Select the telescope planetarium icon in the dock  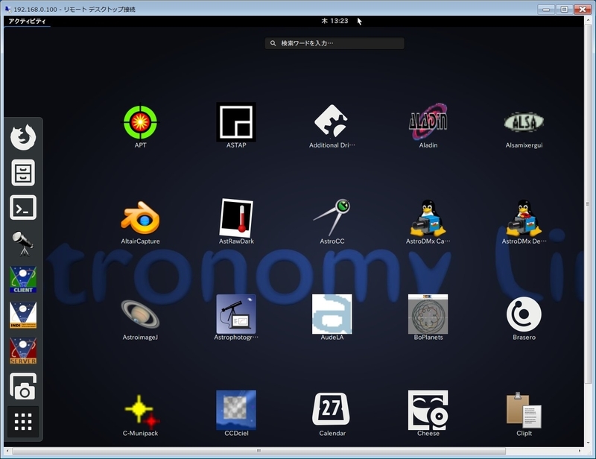[x=24, y=245]
